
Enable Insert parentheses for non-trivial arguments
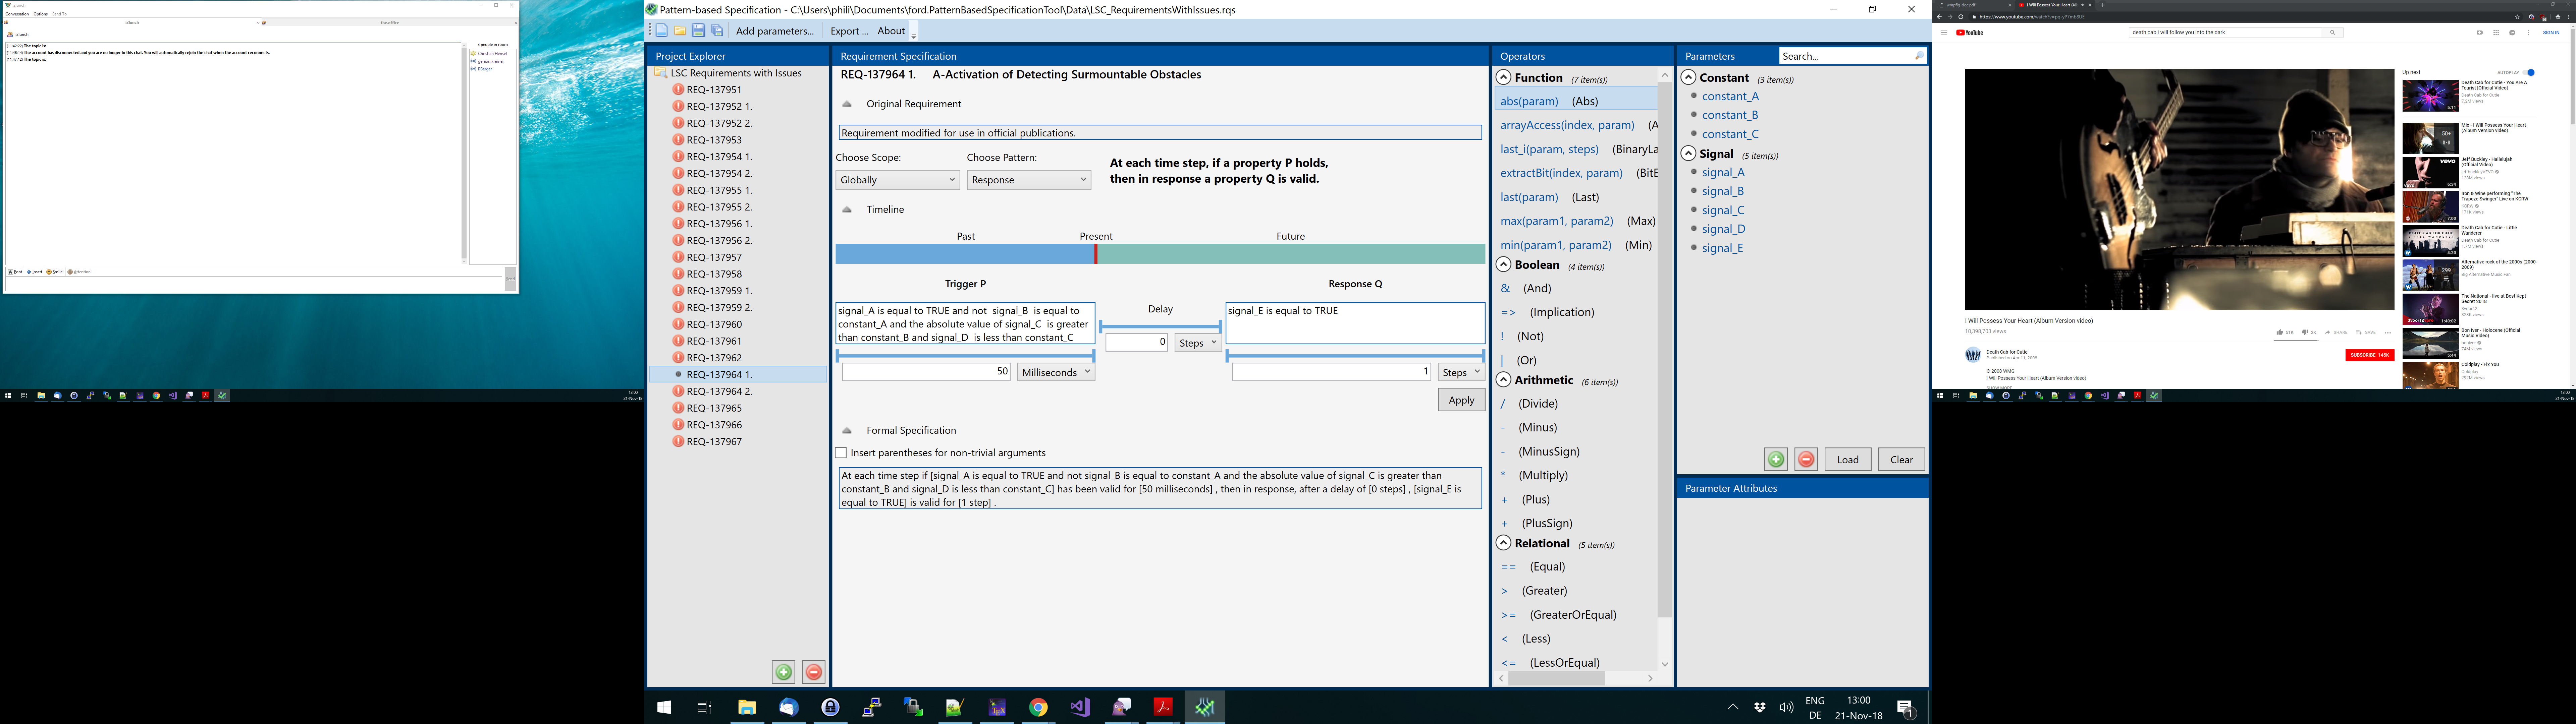coord(841,453)
